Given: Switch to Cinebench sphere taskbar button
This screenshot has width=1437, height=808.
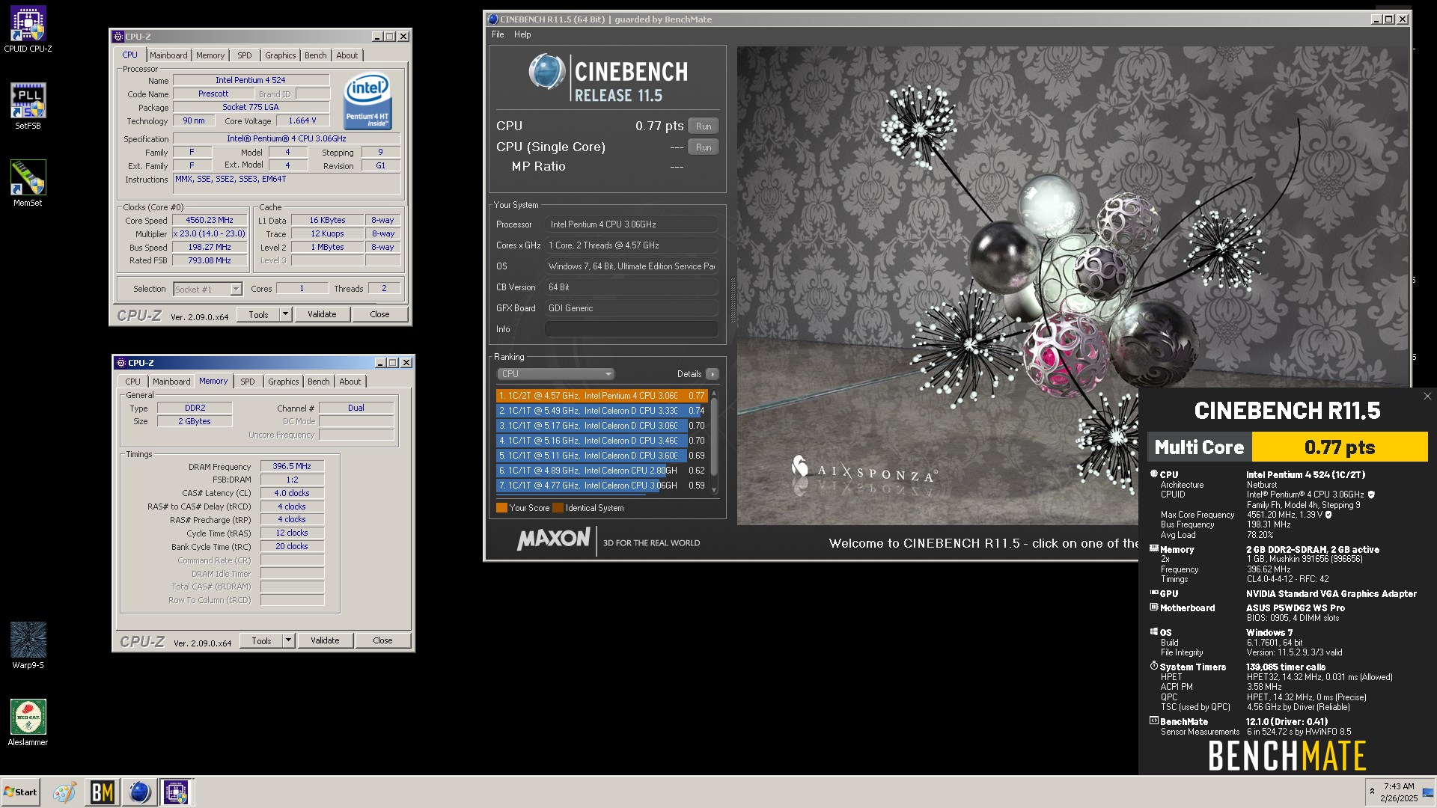Looking at the screenshot, I should point(139,792).
